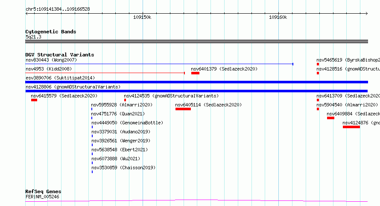Open the FER|NM_005246 gene label
The height and width of the screenshot is (206, 380).
(x=42, y=197)
